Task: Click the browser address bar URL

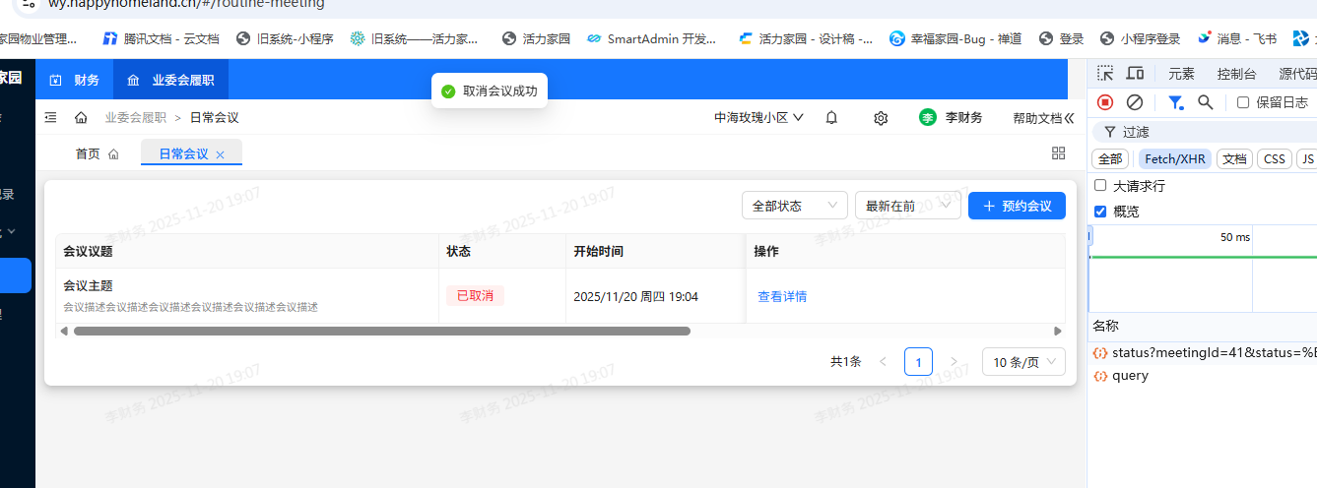Action: (x=187, y=4)
